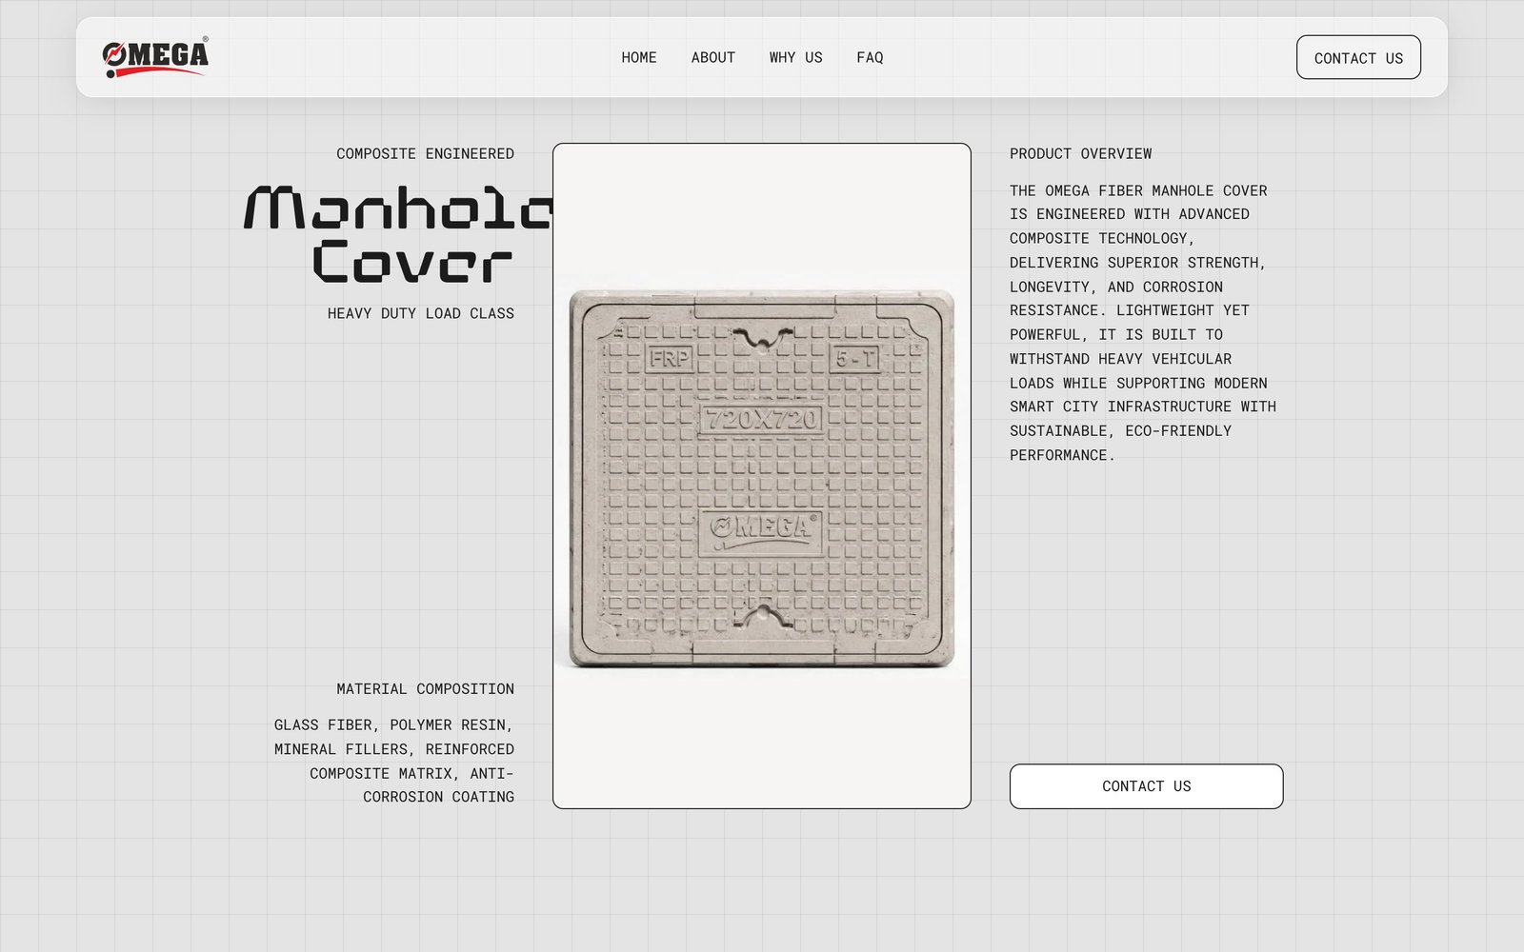Image resolution: width=1524 pixels, height=952 pixels.
Task: Click the Contact Us button below product overview
Action: tap(1146, 786)
